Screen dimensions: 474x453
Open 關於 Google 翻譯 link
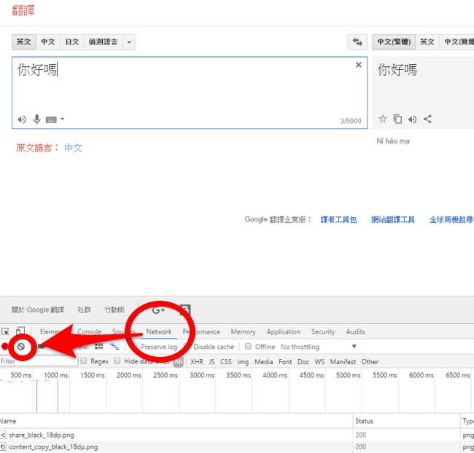[x=38, y=310]
